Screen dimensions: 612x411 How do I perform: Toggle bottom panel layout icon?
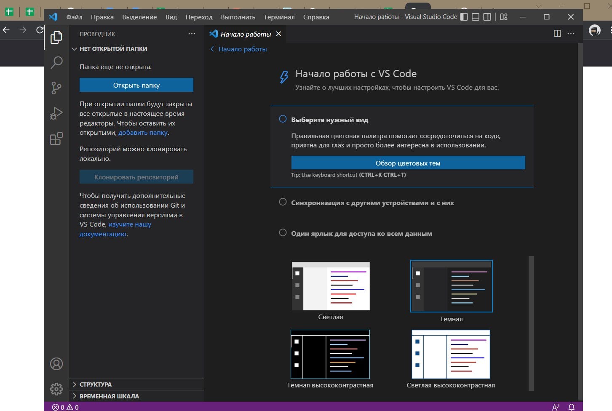pyautogui.click(x=476, y=17)
